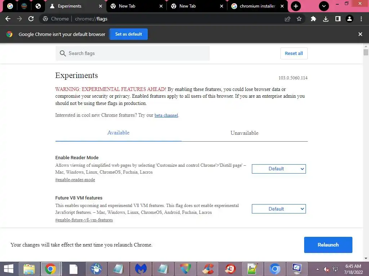
Task: Focus the Search flags field
Action: 133,53
